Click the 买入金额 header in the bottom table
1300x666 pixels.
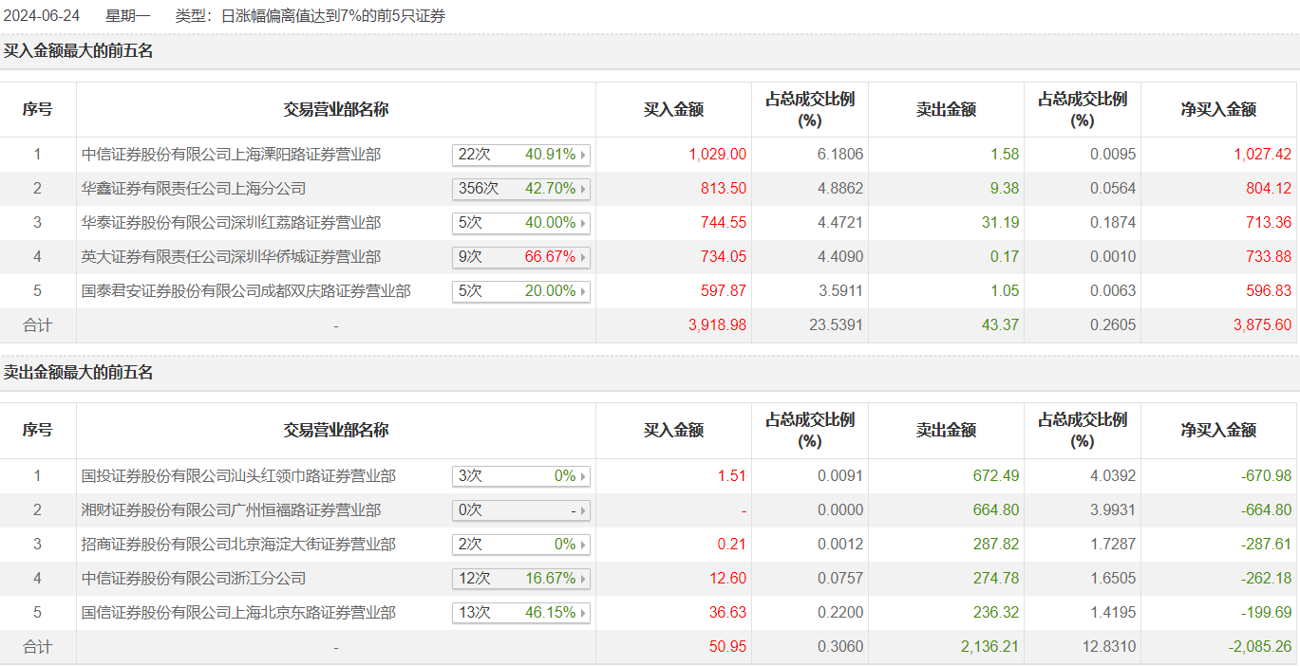(x=673, y=431)
